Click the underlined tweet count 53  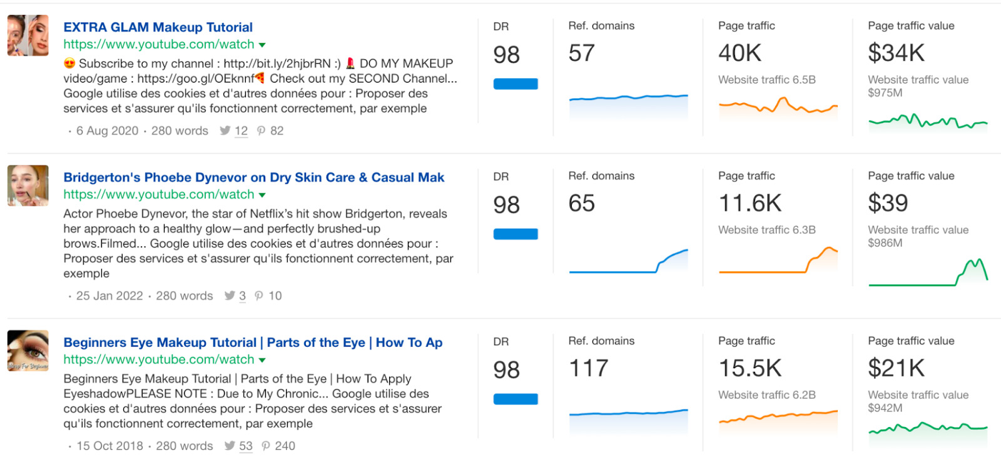(245, 446)
